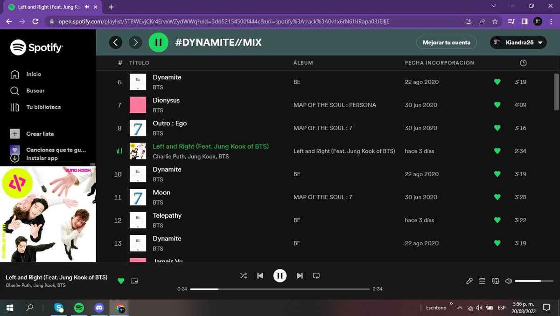The image size is (560, 316).
Task: Open the play queue
Action: coord(483,281)
